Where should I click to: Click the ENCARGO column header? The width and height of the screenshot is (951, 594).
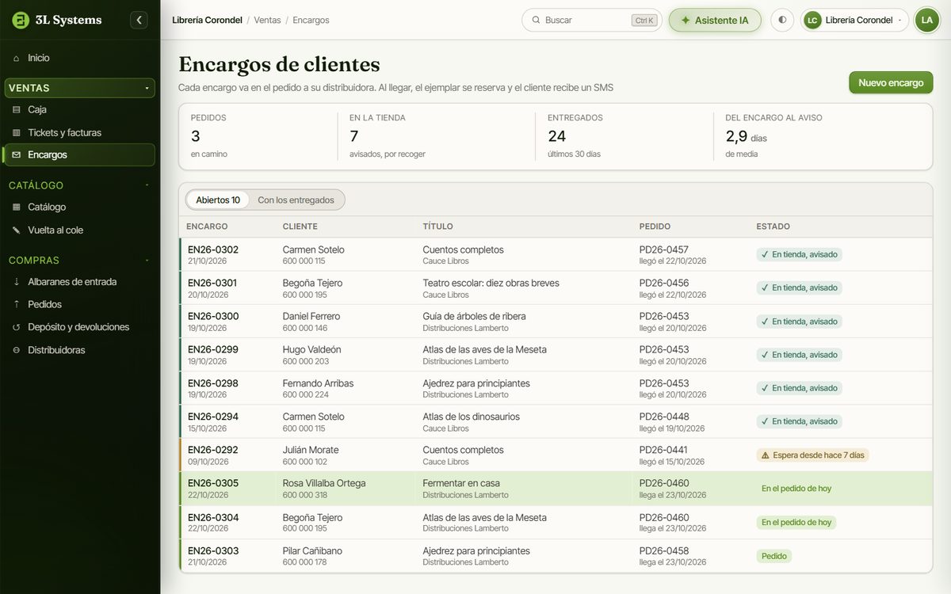point(207,227)
